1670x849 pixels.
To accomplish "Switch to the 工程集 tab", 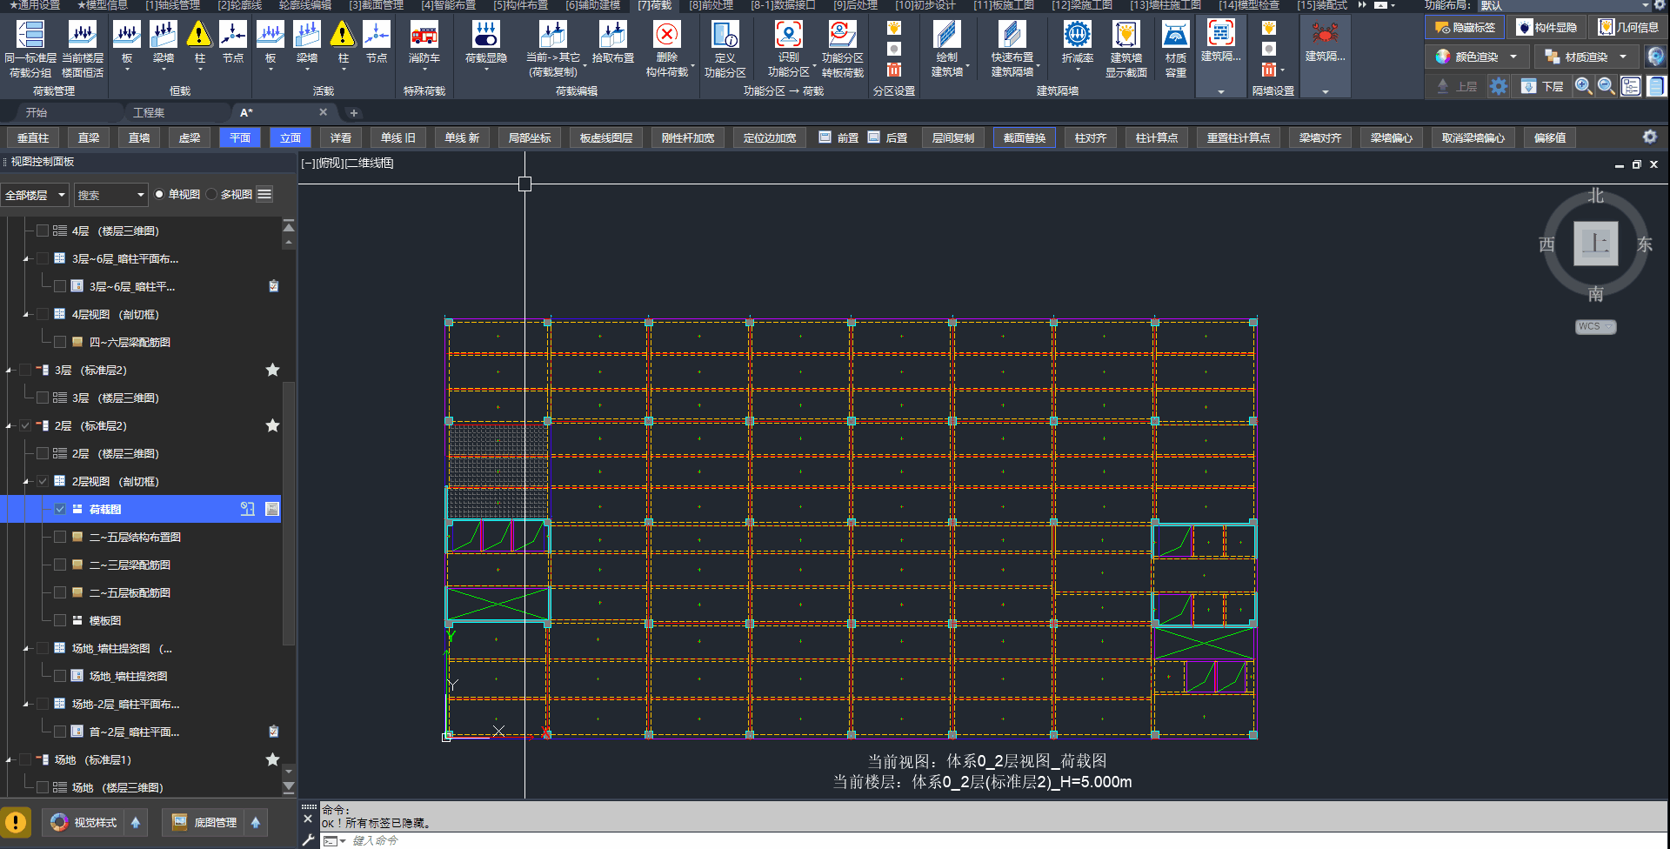I will tap(149, 113).
